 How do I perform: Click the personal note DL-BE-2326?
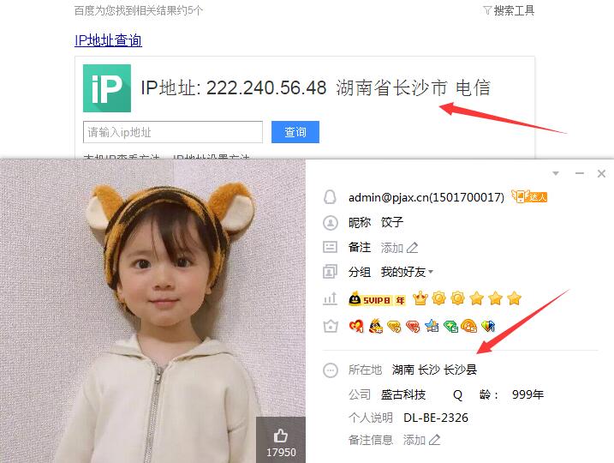click(436, 418)
